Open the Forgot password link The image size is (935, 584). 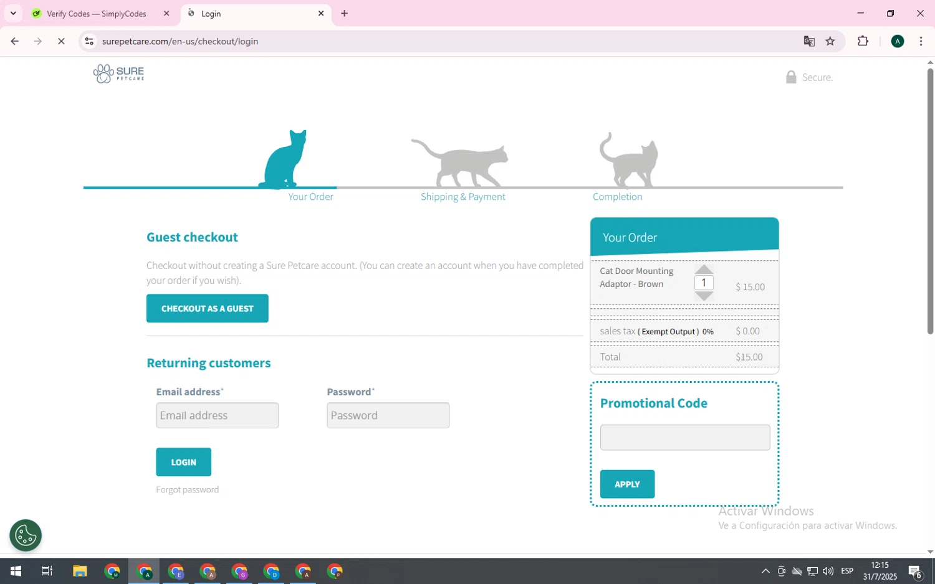click(x=187, y=489)
